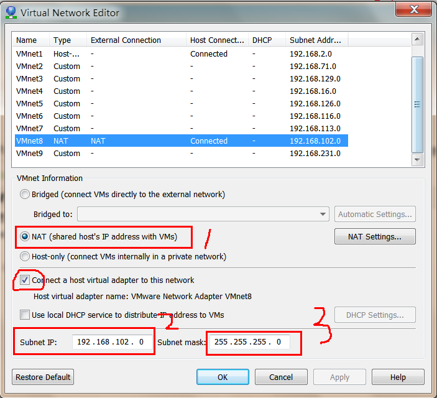Select the Host-only radio button

click(x=25, y=256)
